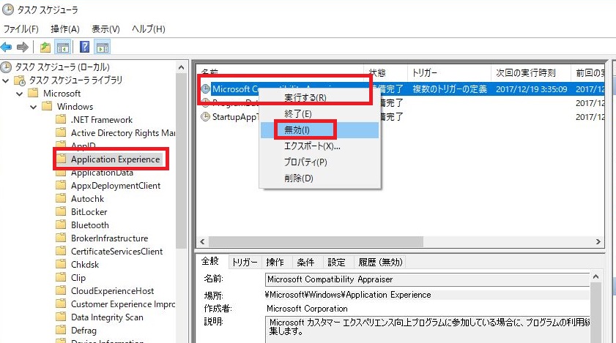Select the ApplicationData tree folder
616x343 pixels.
[x=102, y=173]
